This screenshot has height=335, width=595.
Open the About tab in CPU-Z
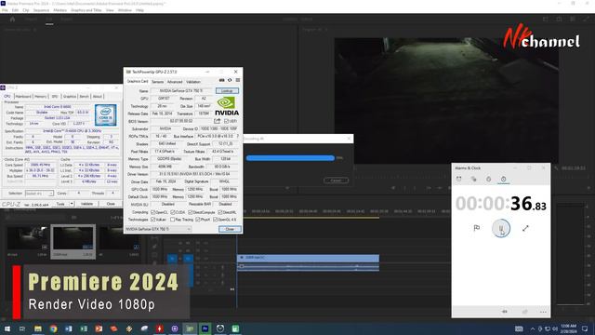click(98, 97)
